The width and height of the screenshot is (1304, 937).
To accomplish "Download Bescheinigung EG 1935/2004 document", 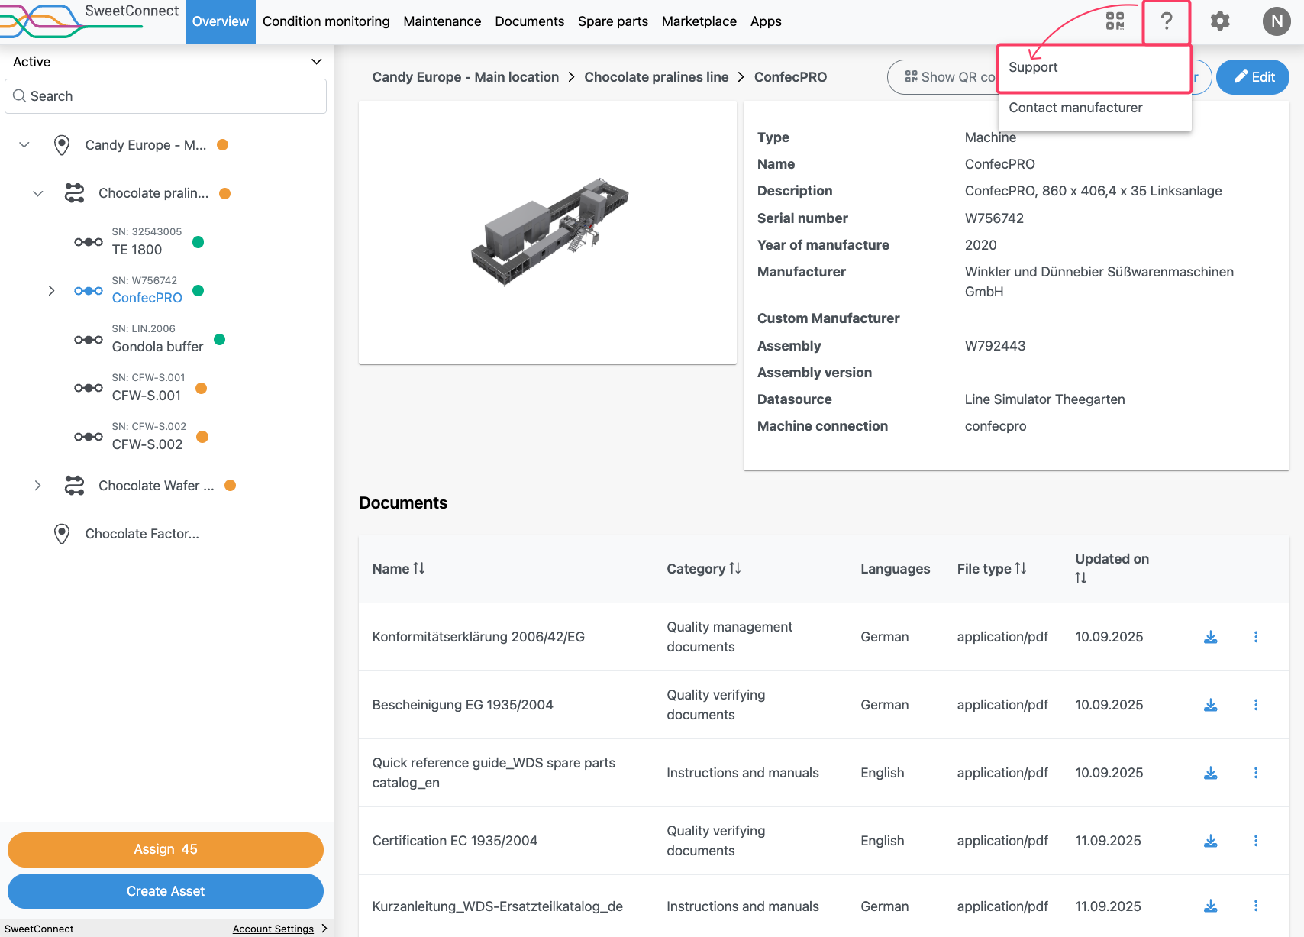I will (1211, 705).
